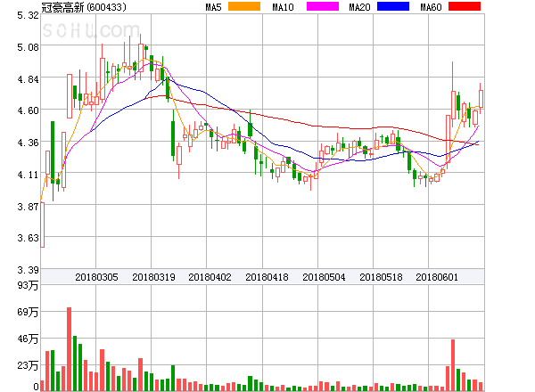Click the 20180418 date label
The height and width of the screenshot is (392, 535).
click(x=267, y=277)
